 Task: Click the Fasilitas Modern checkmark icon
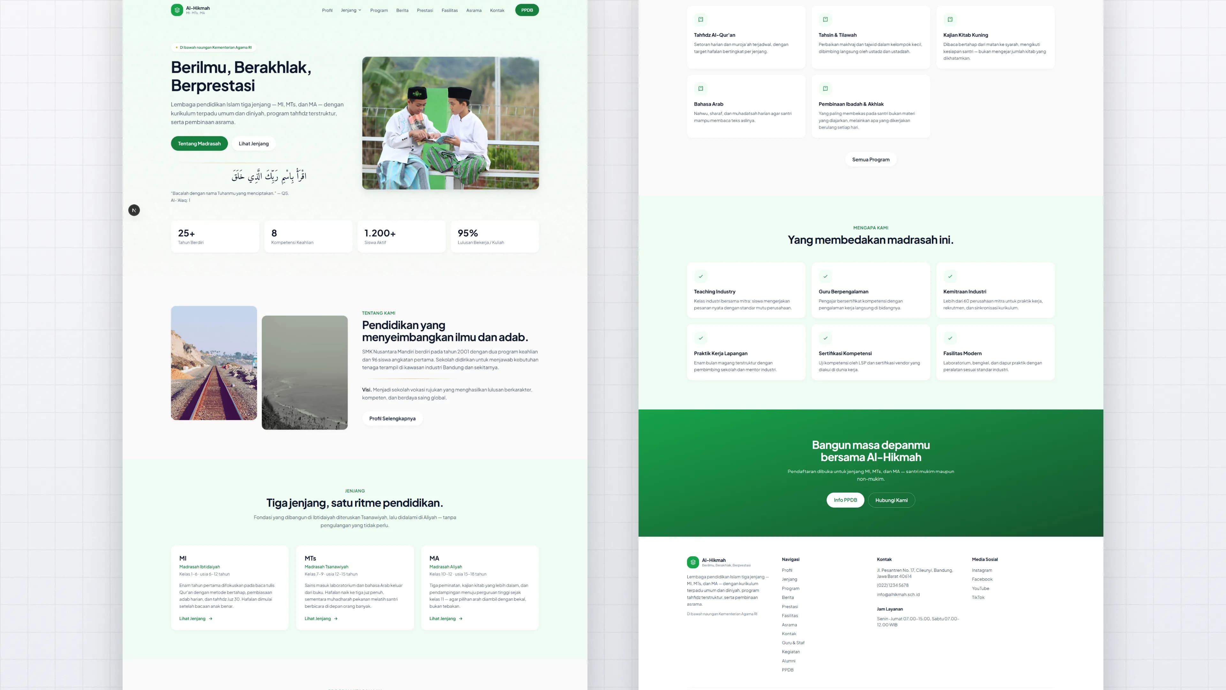click(950, 338)
